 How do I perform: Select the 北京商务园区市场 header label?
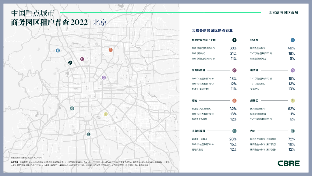[x=283, y=13]
